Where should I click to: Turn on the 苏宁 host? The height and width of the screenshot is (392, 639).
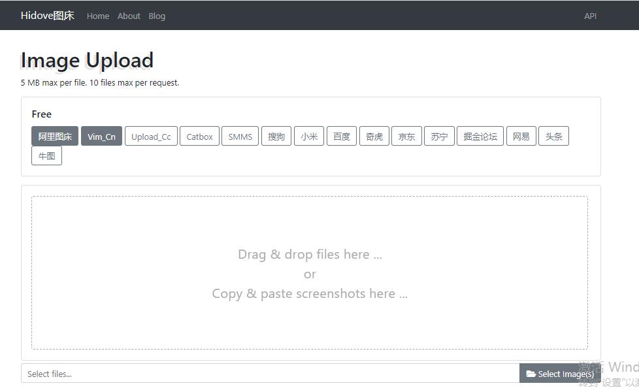pyautogui.click(x=439, y=137)
